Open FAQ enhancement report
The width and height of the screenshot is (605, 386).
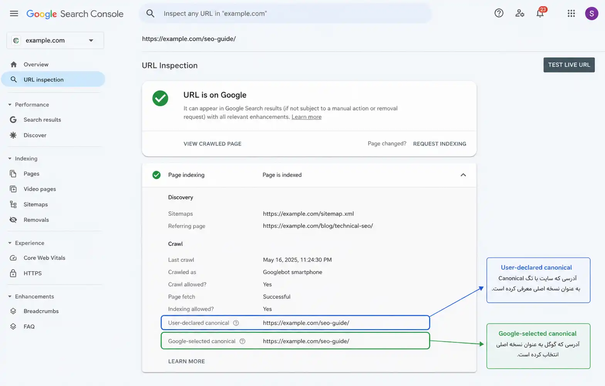pos(29,327)
